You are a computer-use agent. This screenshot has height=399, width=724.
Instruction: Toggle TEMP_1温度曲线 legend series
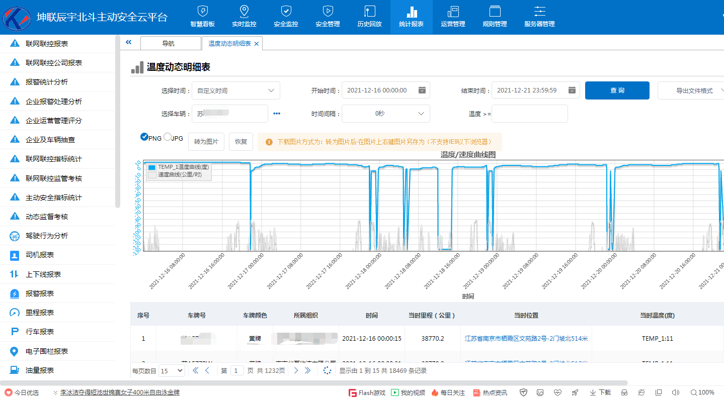151,167
